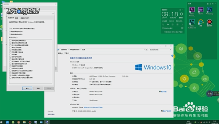Open 查看(V) menu in System window
The height and width of the screenshot is (124, 219).
click(x=60, y=53)
